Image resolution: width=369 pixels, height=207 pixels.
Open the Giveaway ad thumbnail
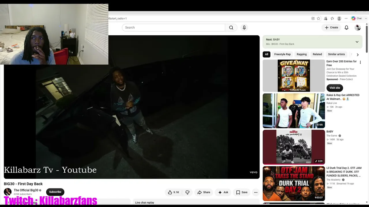coord(294,76)
